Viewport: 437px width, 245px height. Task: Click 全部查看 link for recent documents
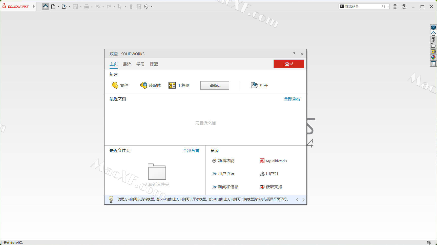tap(292, 99)
